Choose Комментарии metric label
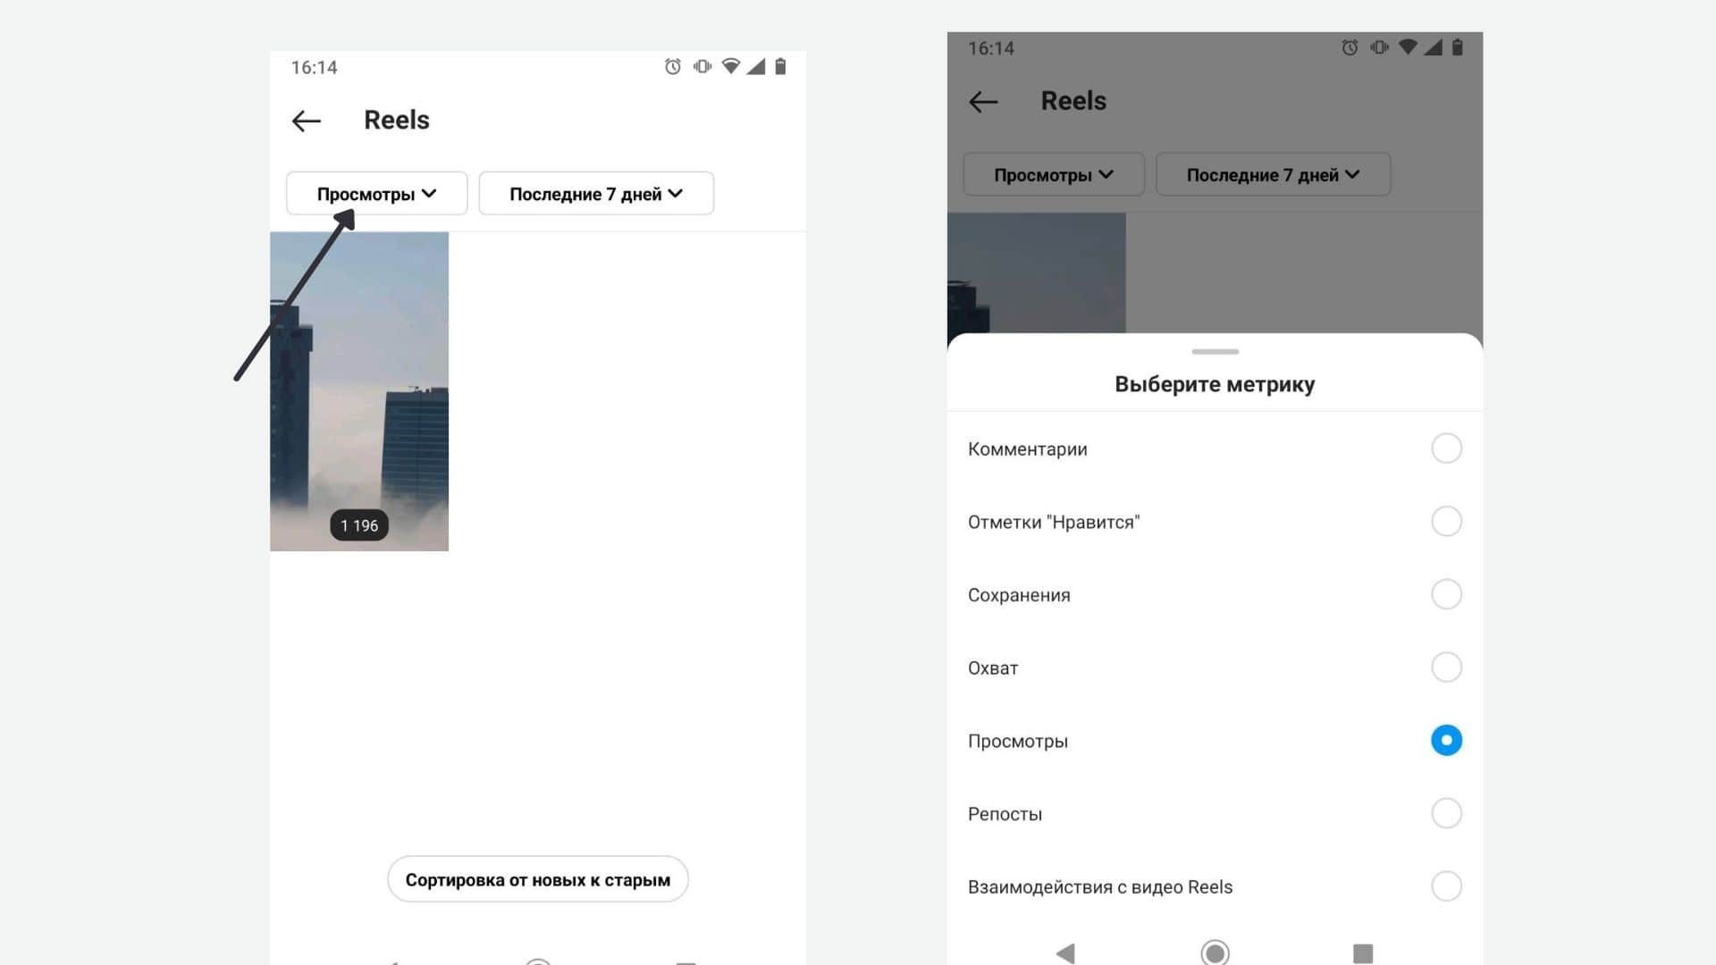This screenshot has height=965, width=1716. pyautogui.click(x=1028, y=449)
